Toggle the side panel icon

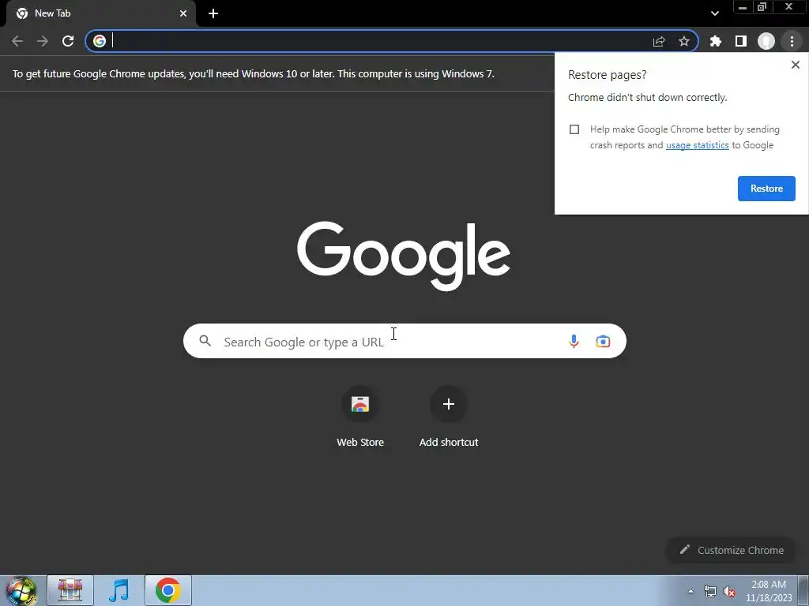[x=741, y=41]
